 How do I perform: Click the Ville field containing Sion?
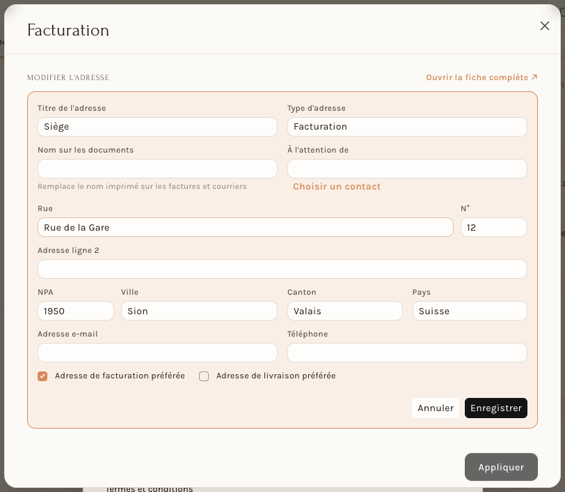[199, 311]
